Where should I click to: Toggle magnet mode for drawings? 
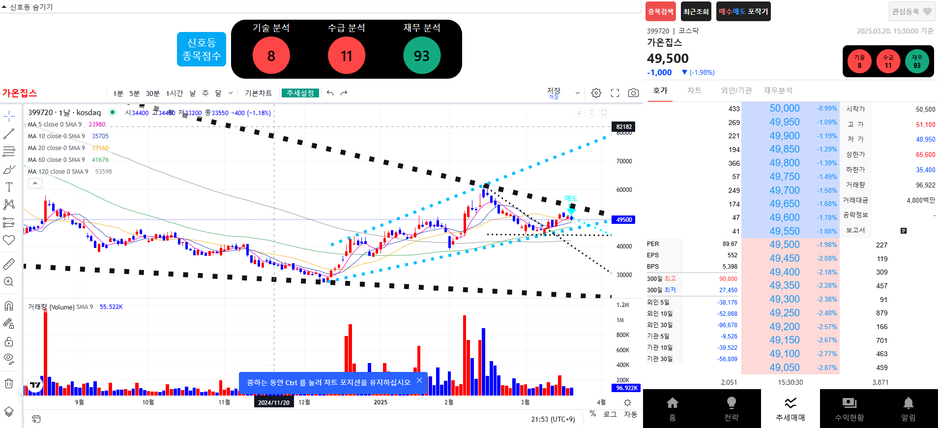(x=9, y=306)
